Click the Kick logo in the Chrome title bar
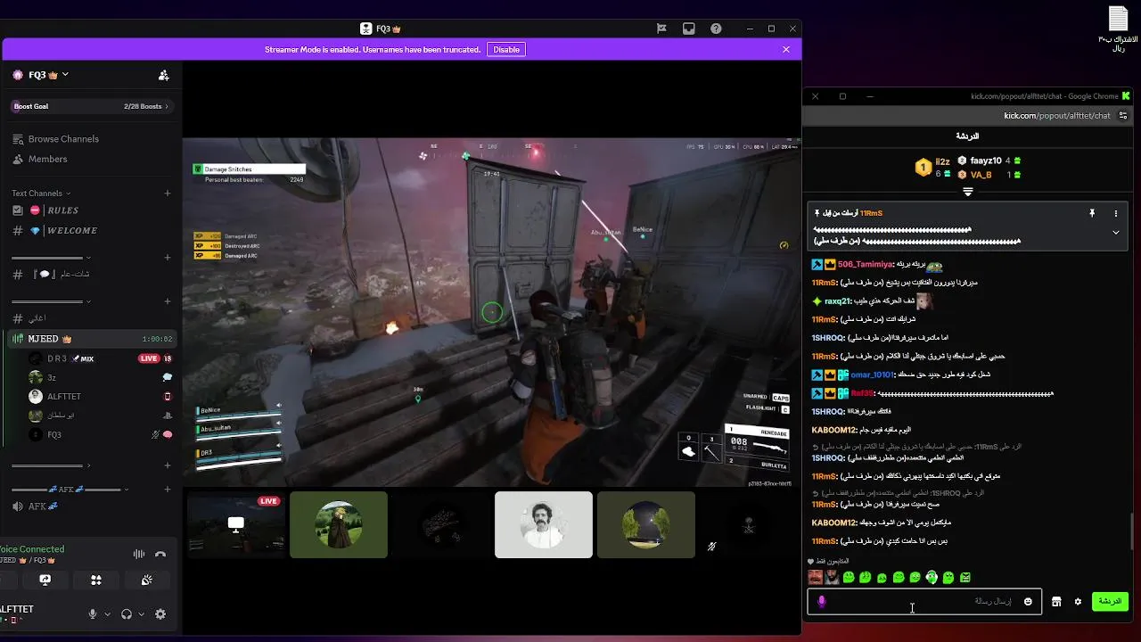 (x=1126, y=96)
